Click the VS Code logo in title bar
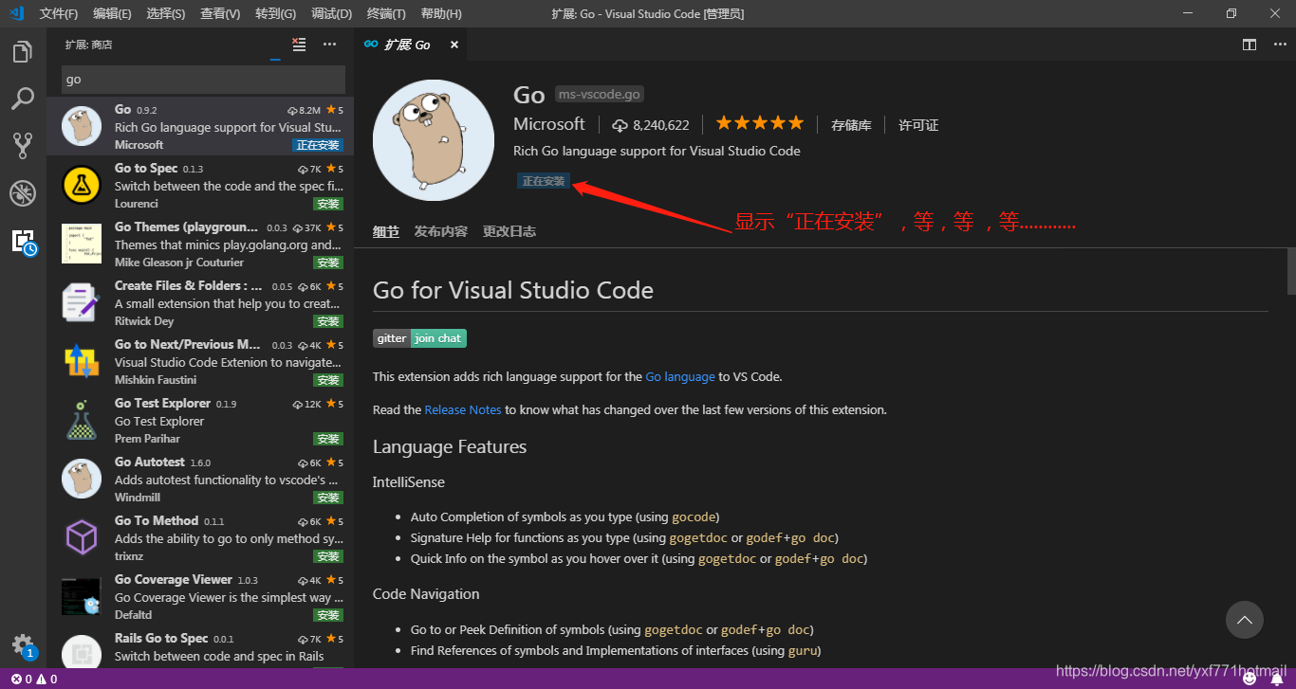 (x=16, y=13)
